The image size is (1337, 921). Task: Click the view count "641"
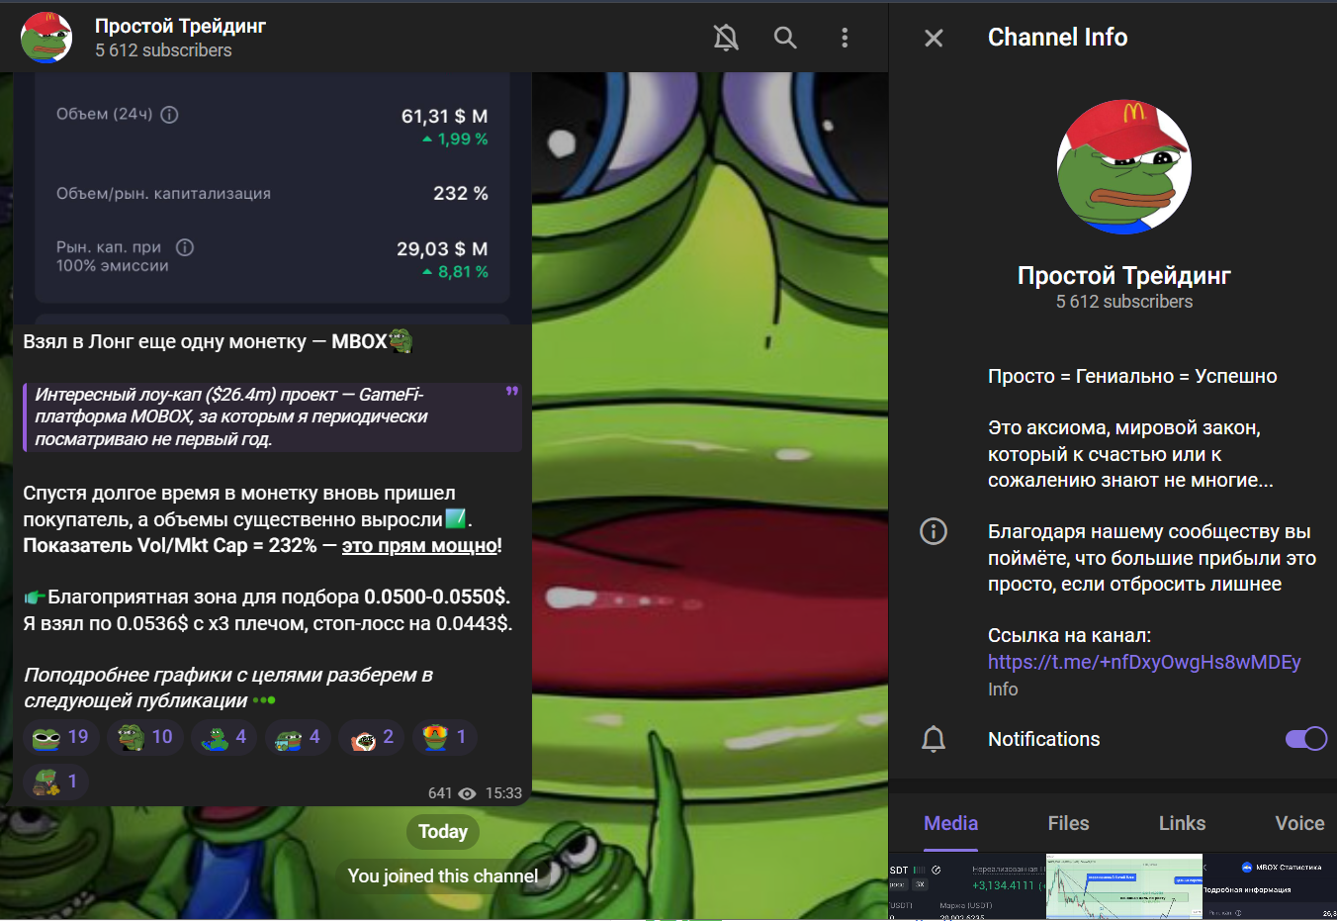click(x=440, y=793)
